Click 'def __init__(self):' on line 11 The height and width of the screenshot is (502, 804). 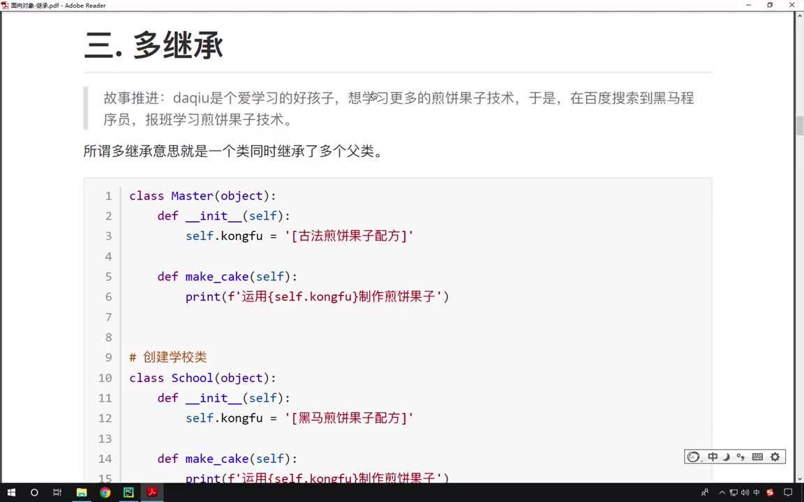pos(223,397)
